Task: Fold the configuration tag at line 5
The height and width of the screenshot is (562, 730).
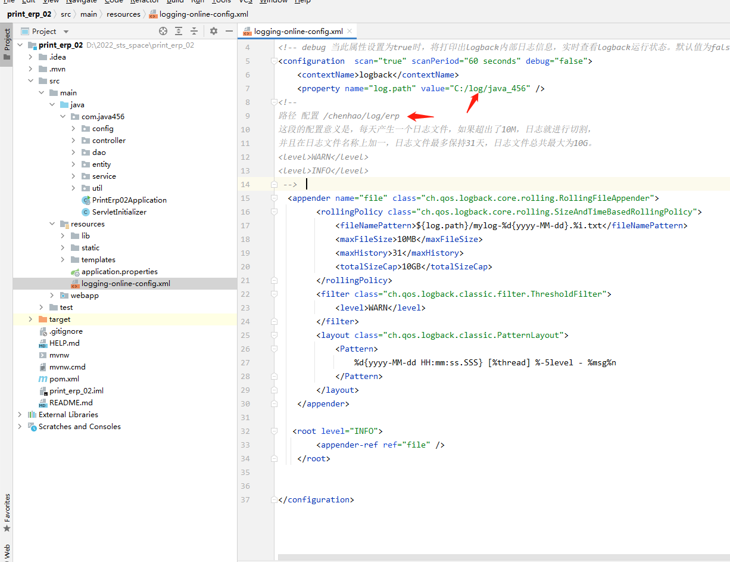Action: pos(274,61)
